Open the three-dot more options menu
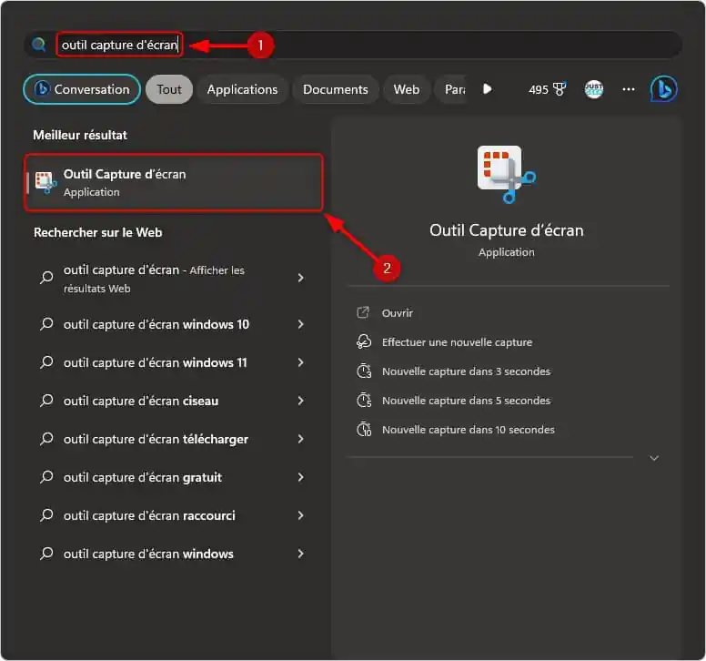Viewport: 706px width, 661px height. 628,89
